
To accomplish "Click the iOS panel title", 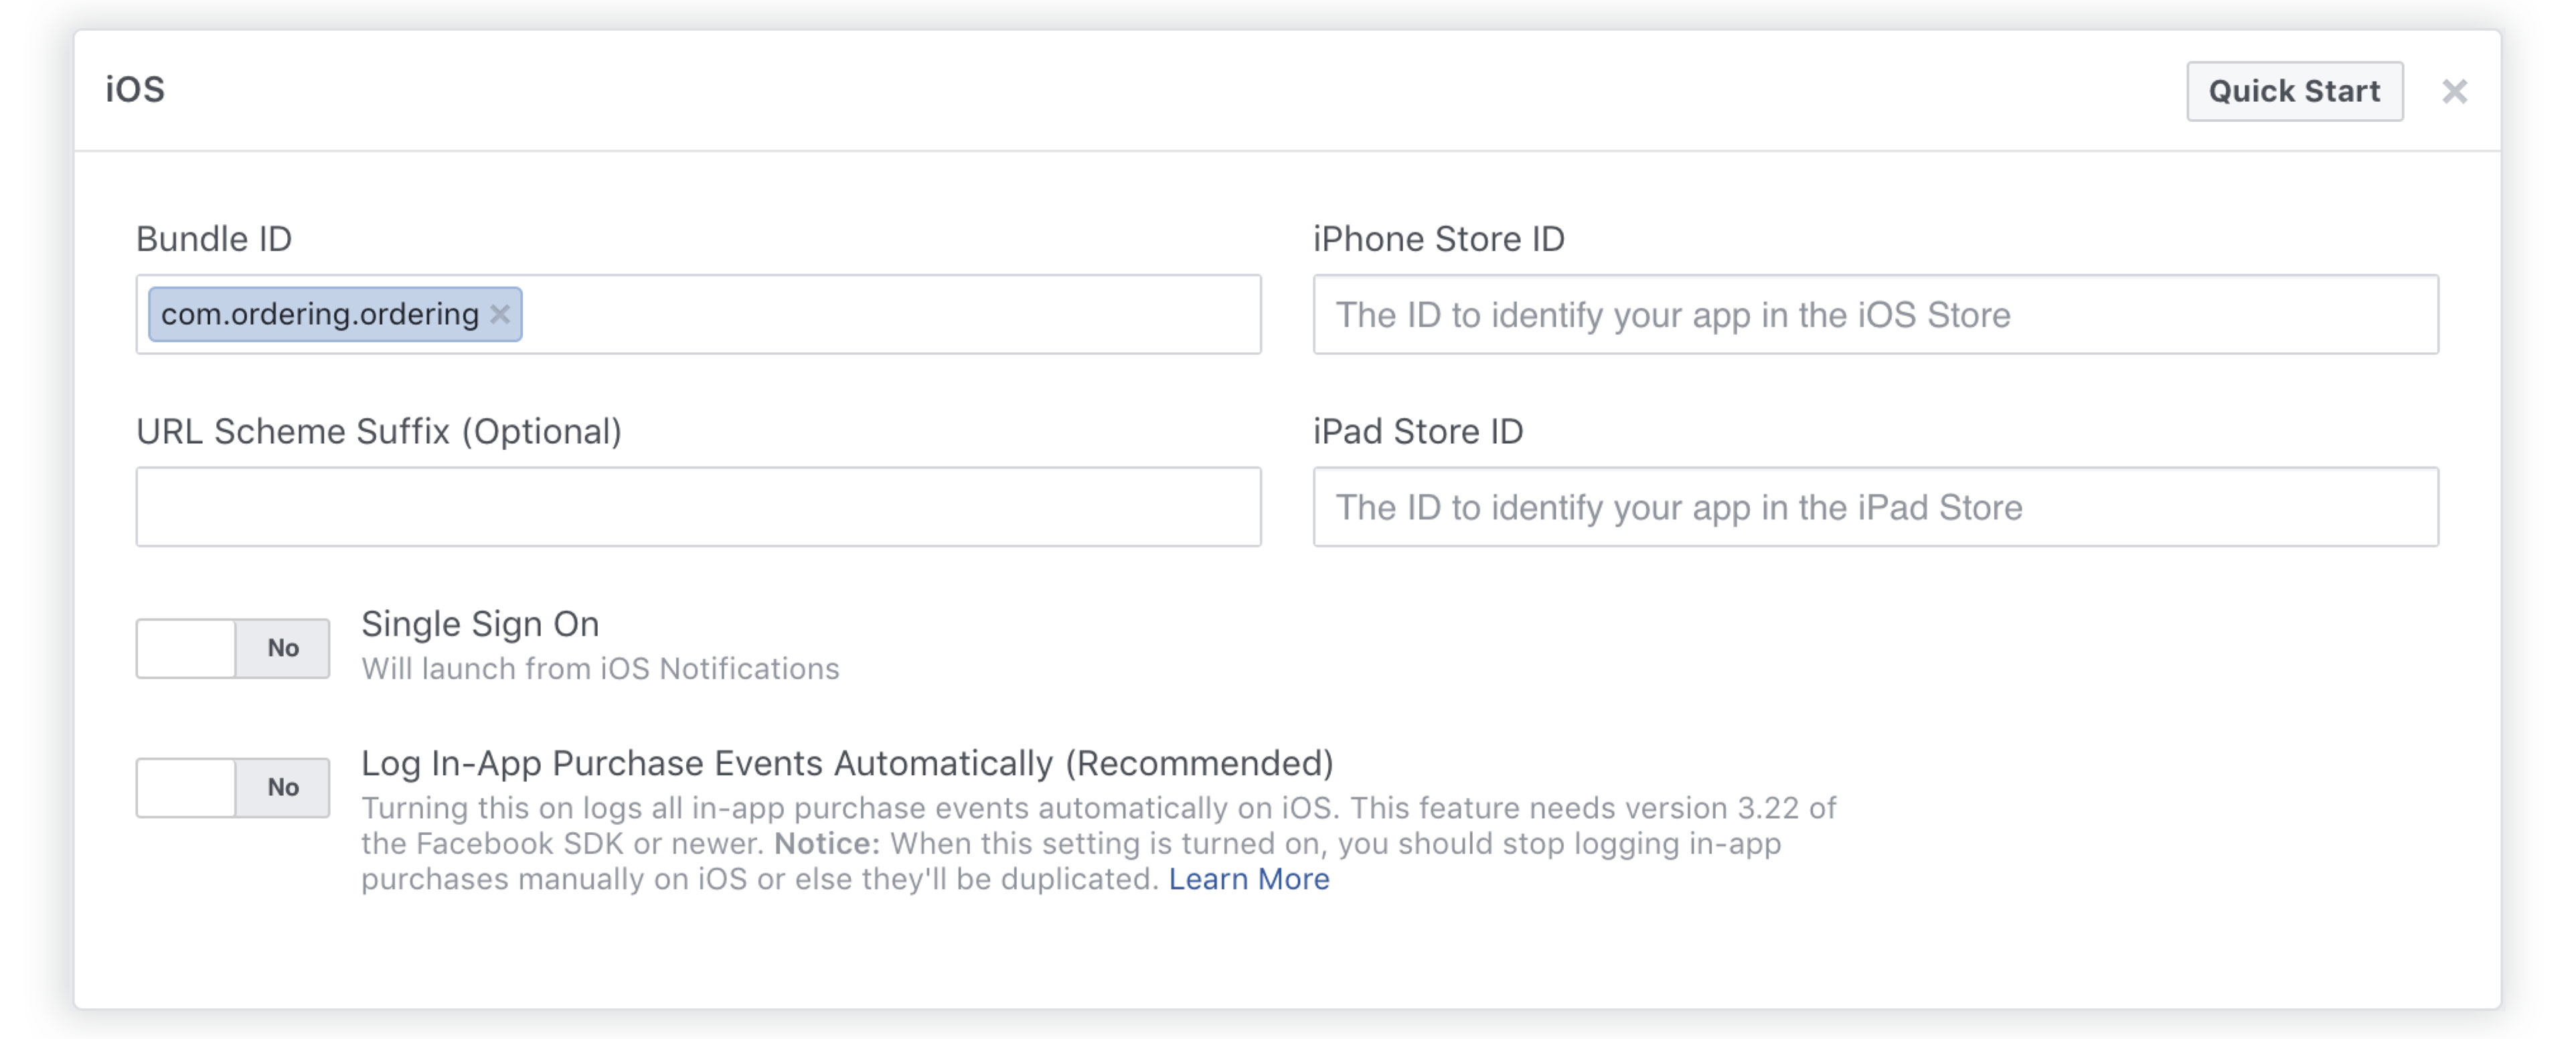I will (135, 90).
